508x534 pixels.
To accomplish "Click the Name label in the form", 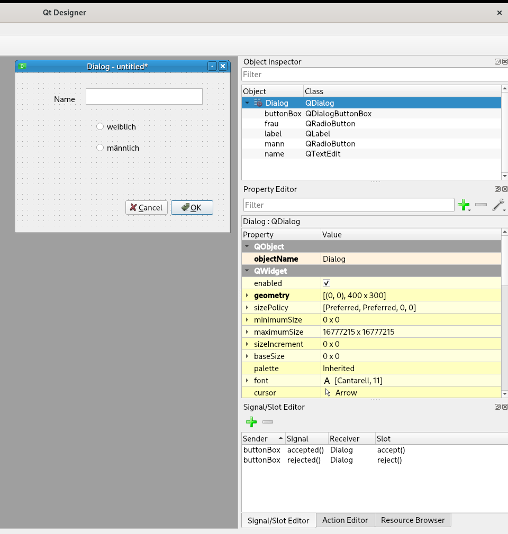I will 65,99.
